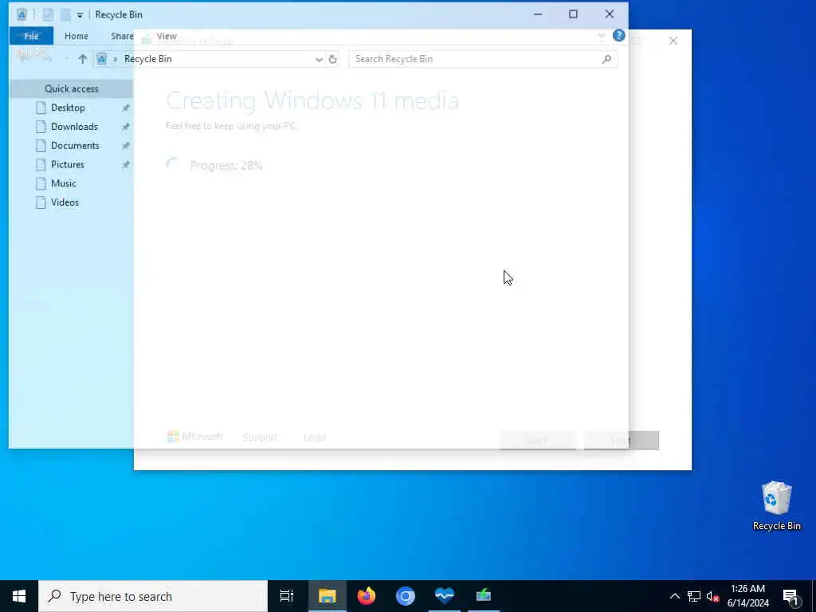Screen dimensions: 816x612
Task: Click the Back button in Setup window
Action: (x=538, y=440)
